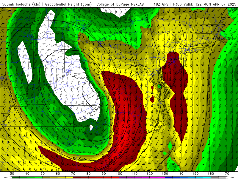
Task: Click the darkest green swatch starting at 30
Action: pyautogui.click(x=16, y=178)
